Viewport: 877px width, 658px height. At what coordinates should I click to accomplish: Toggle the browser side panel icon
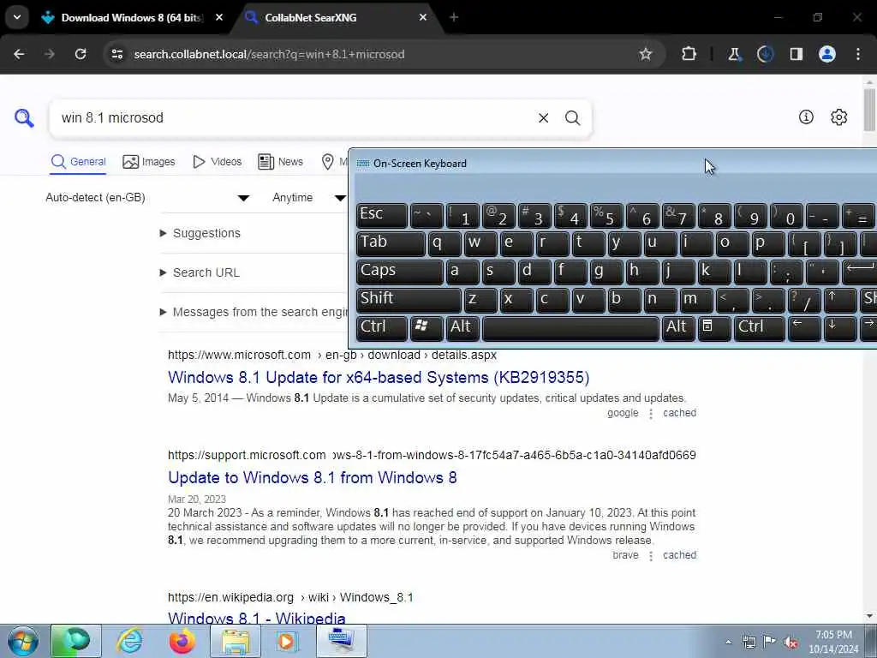(796, 54)
